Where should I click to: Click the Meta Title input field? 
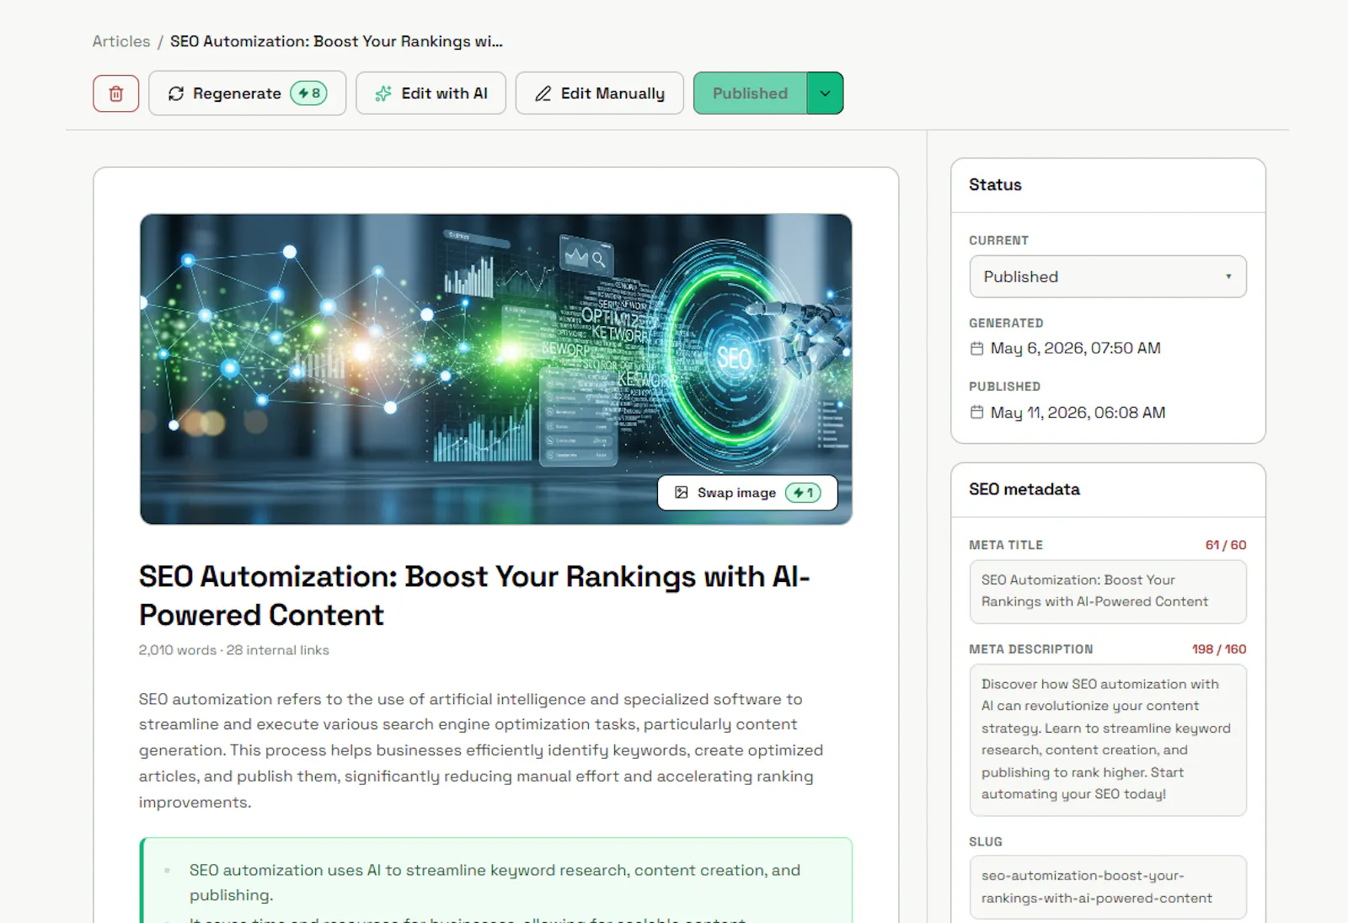[x=1108, y=591]
